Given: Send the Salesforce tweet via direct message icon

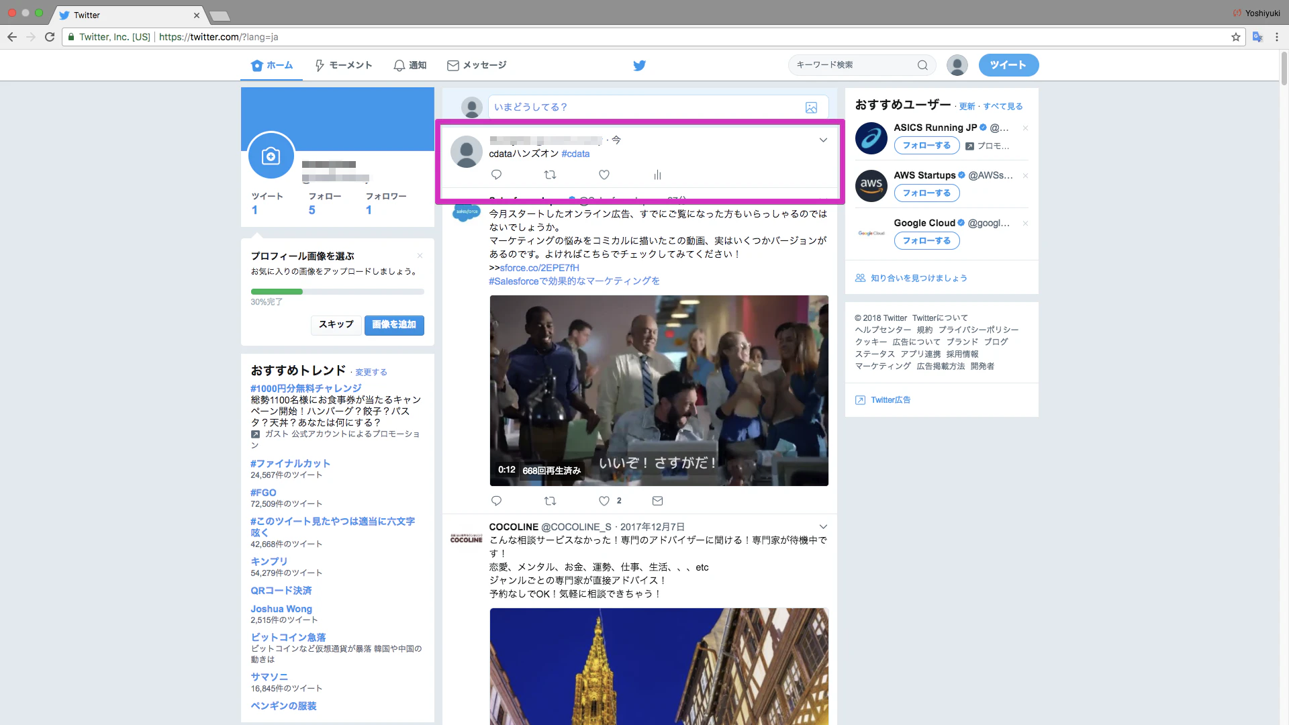Looking at the screenshot, I should coord(657,501).
